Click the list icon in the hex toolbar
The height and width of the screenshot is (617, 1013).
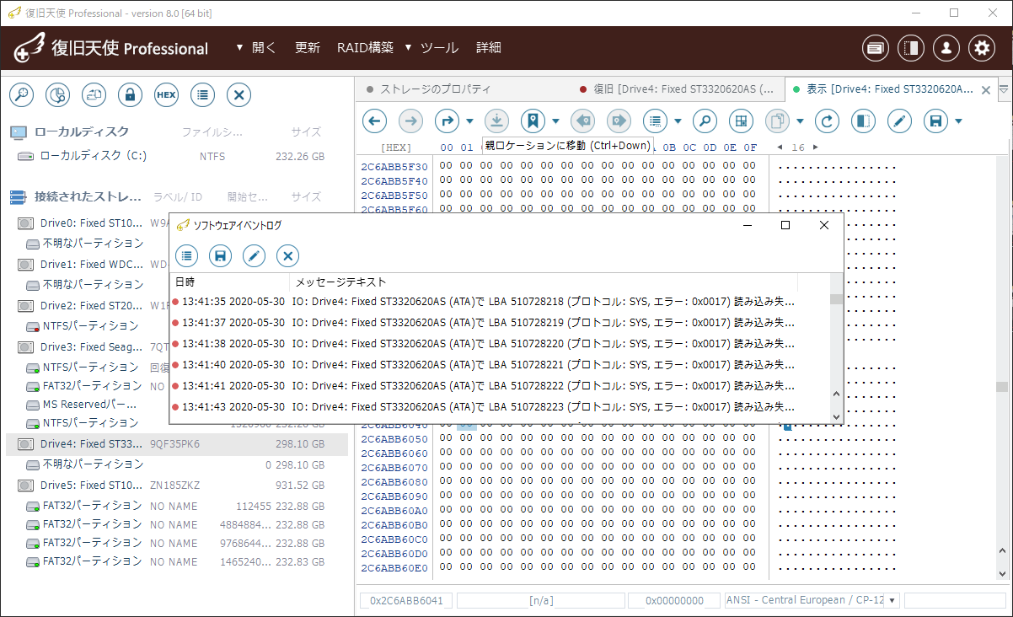(x=655, y=121)
